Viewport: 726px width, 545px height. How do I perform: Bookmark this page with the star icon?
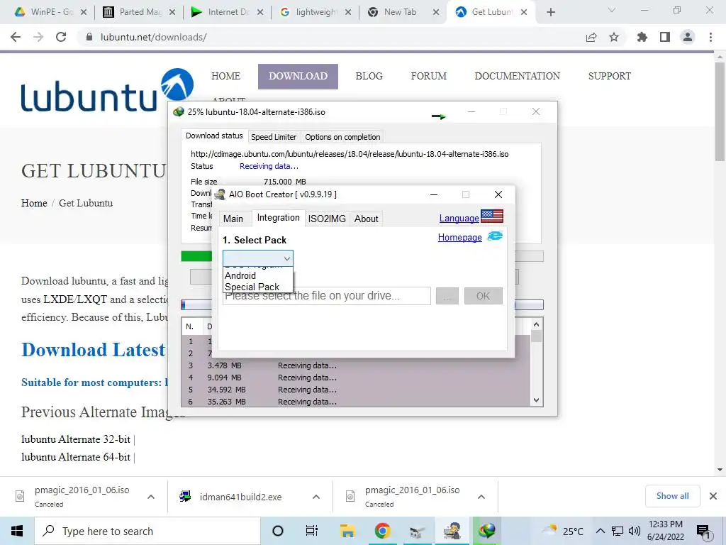pyautogui.click(x=614, y=37)
